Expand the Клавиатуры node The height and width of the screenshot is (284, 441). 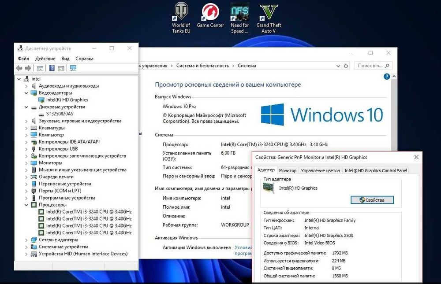point(26,128)
